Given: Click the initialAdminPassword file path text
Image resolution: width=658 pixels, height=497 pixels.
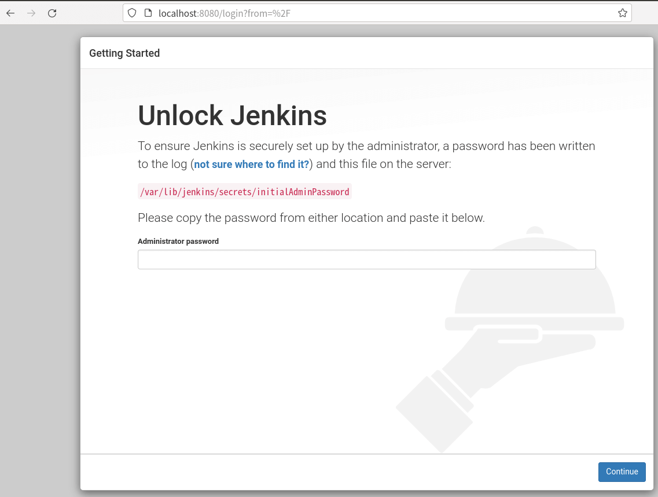Looking at the screenshot, I should point(244,192).
